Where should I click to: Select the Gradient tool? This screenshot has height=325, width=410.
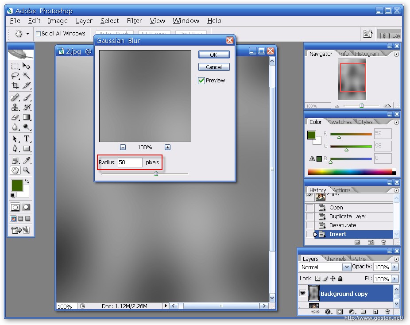[x=27, y=117]
